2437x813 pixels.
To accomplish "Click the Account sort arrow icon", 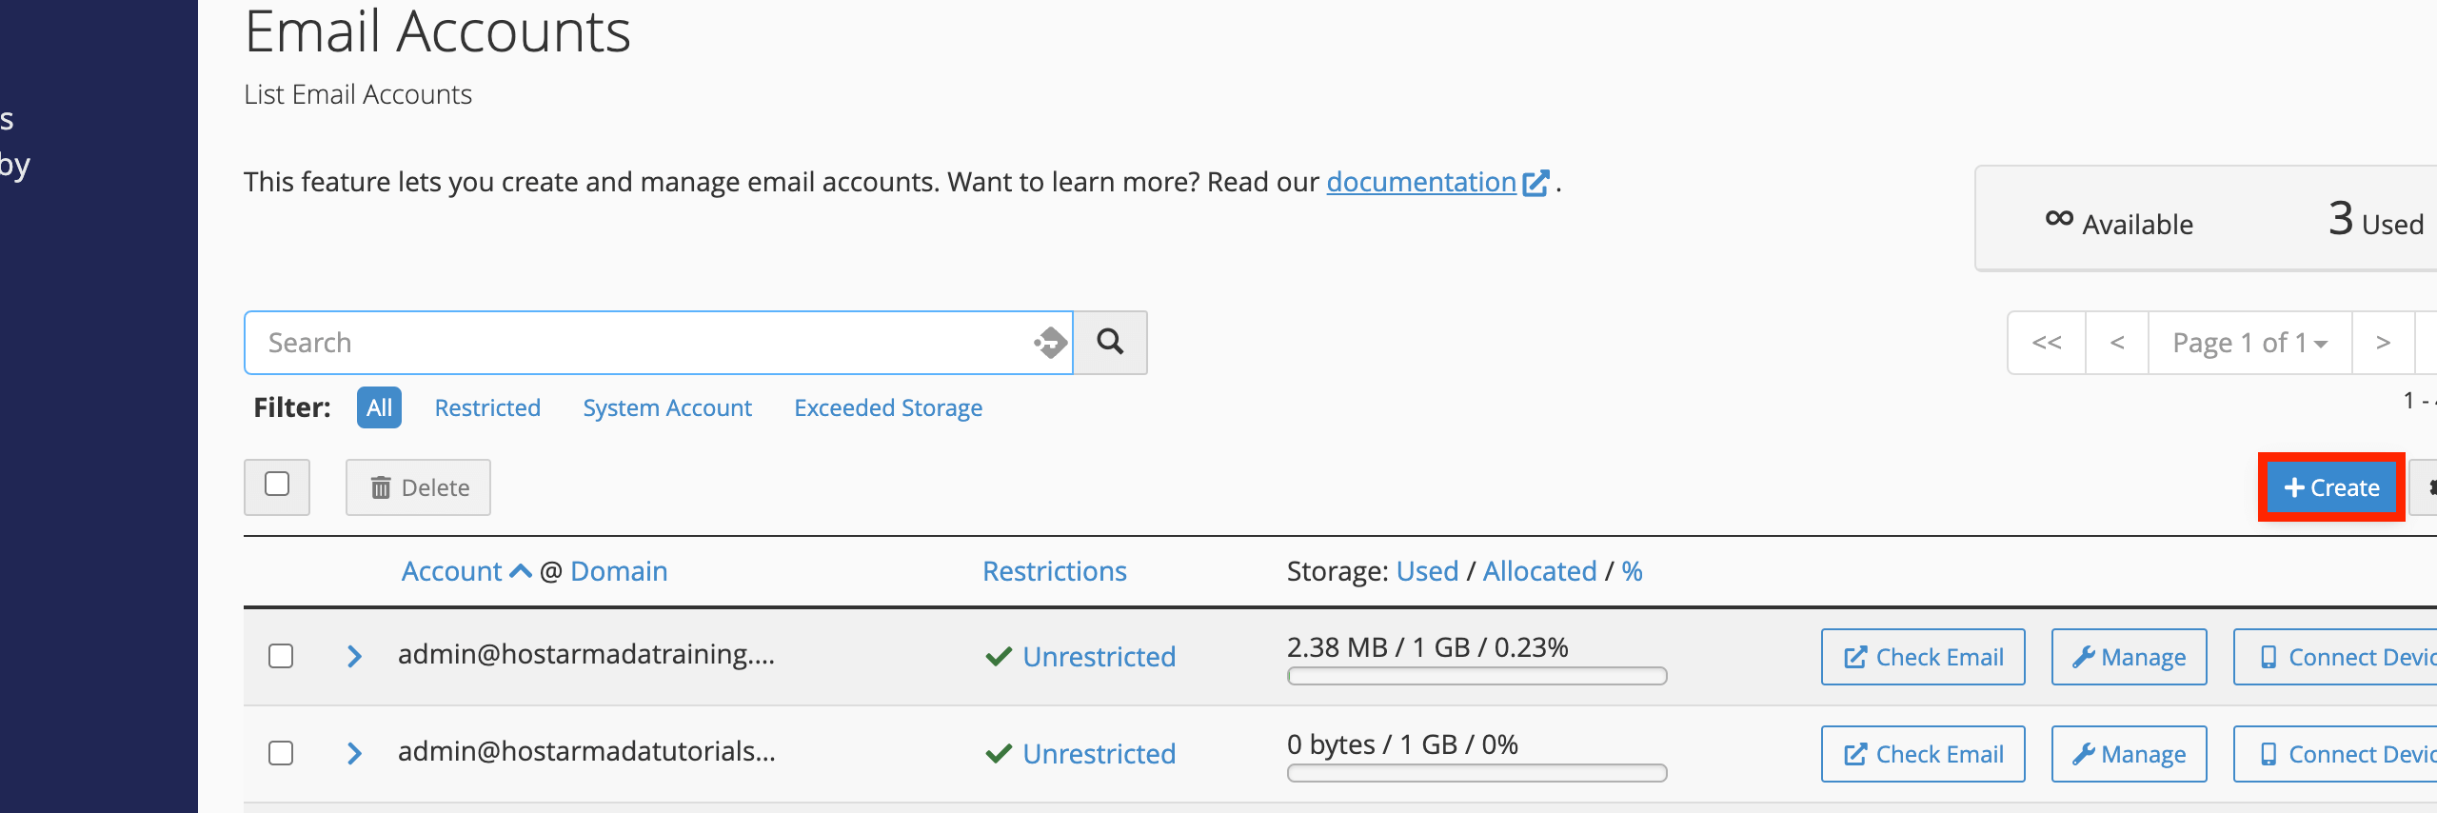I will click(521, 571).
